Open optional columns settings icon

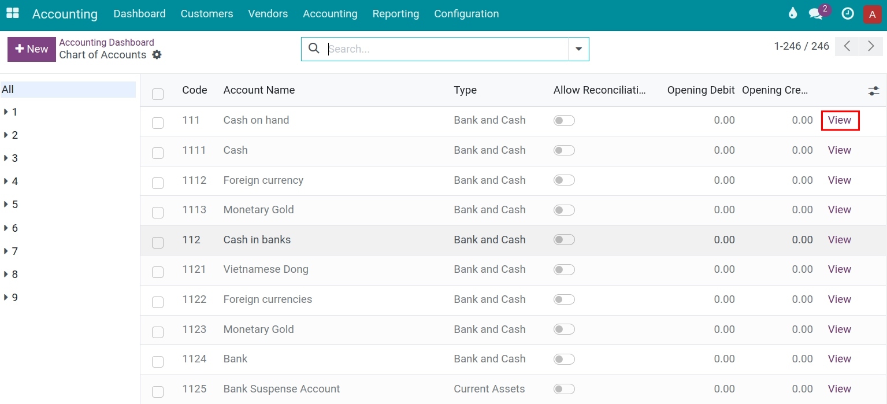click(x=873, y=91)
